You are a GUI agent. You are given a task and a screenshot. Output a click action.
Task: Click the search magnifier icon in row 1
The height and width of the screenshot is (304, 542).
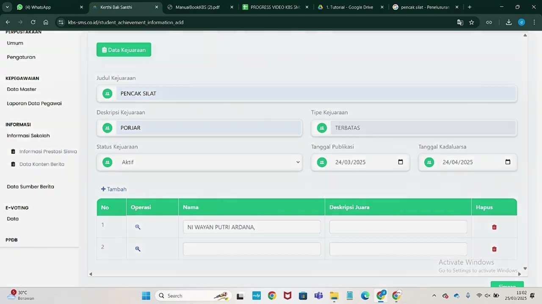(x=138, y=227)
